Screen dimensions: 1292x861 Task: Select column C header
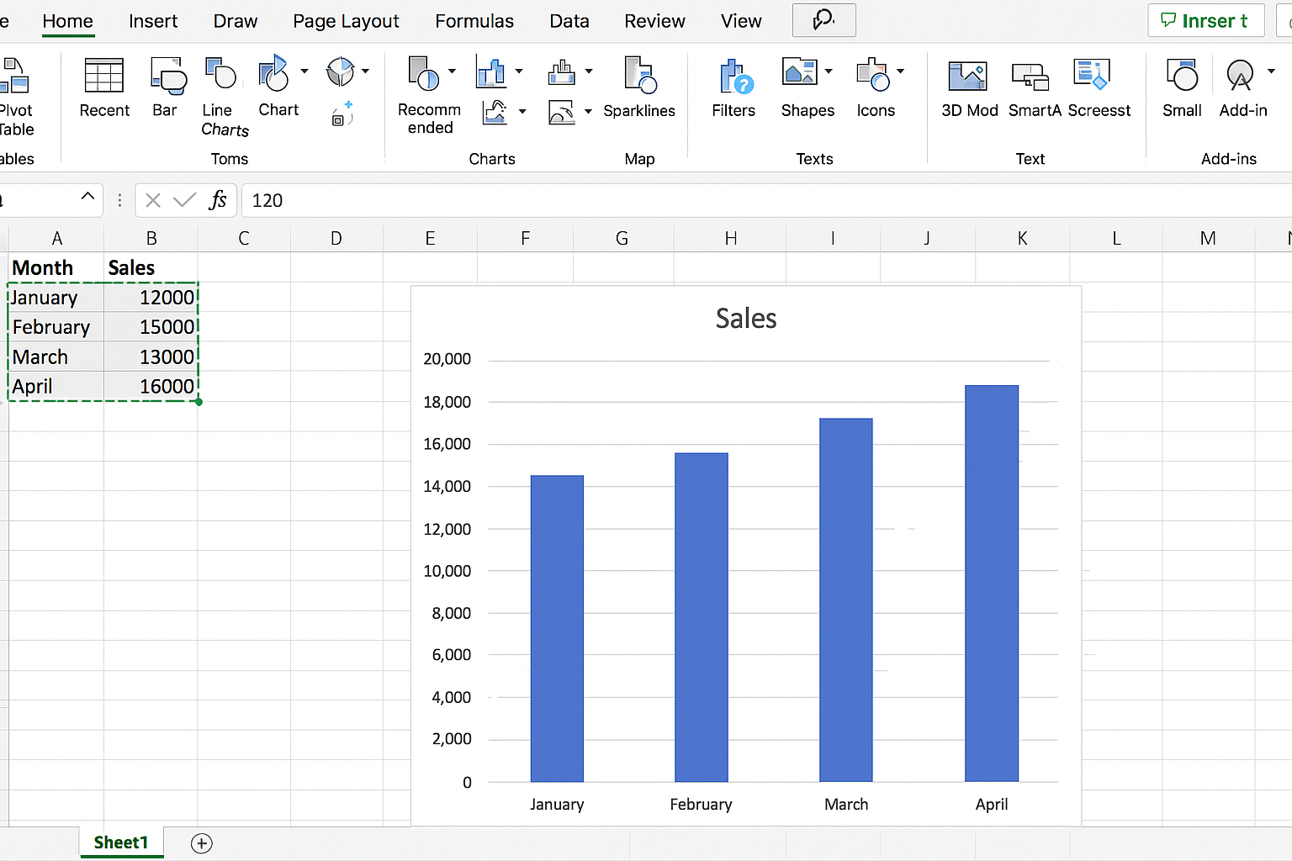[x=244, y=238]
